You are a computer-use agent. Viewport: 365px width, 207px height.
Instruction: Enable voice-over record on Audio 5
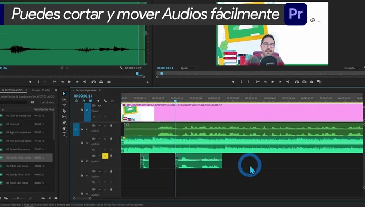[x=111, y=190]
